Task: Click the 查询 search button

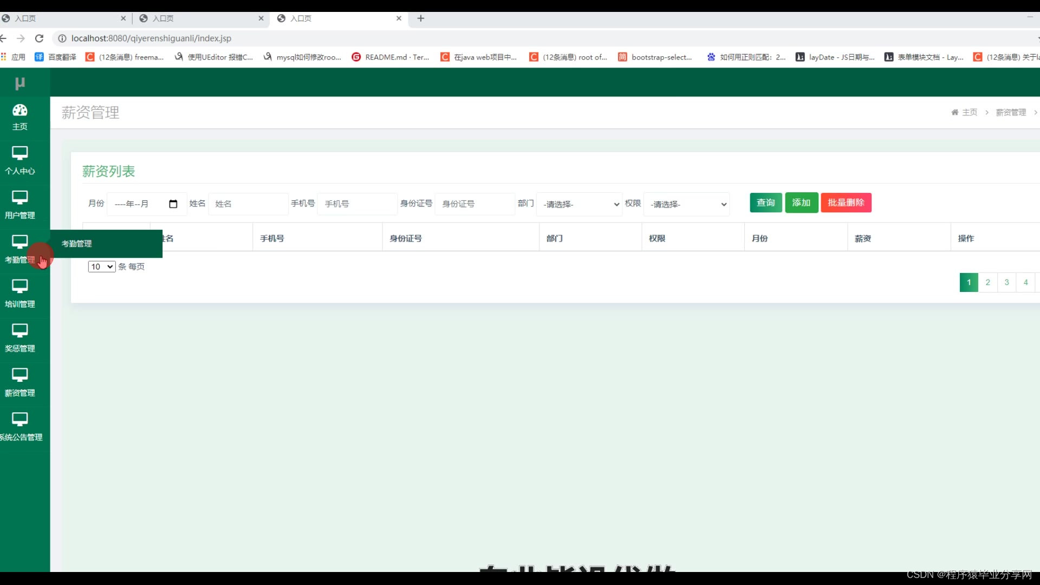Action: coord(765,203)
